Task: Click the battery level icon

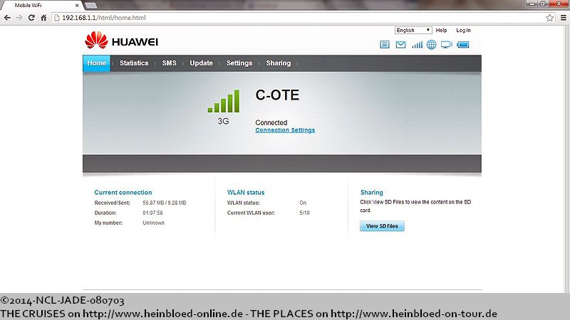Action: 463,45
